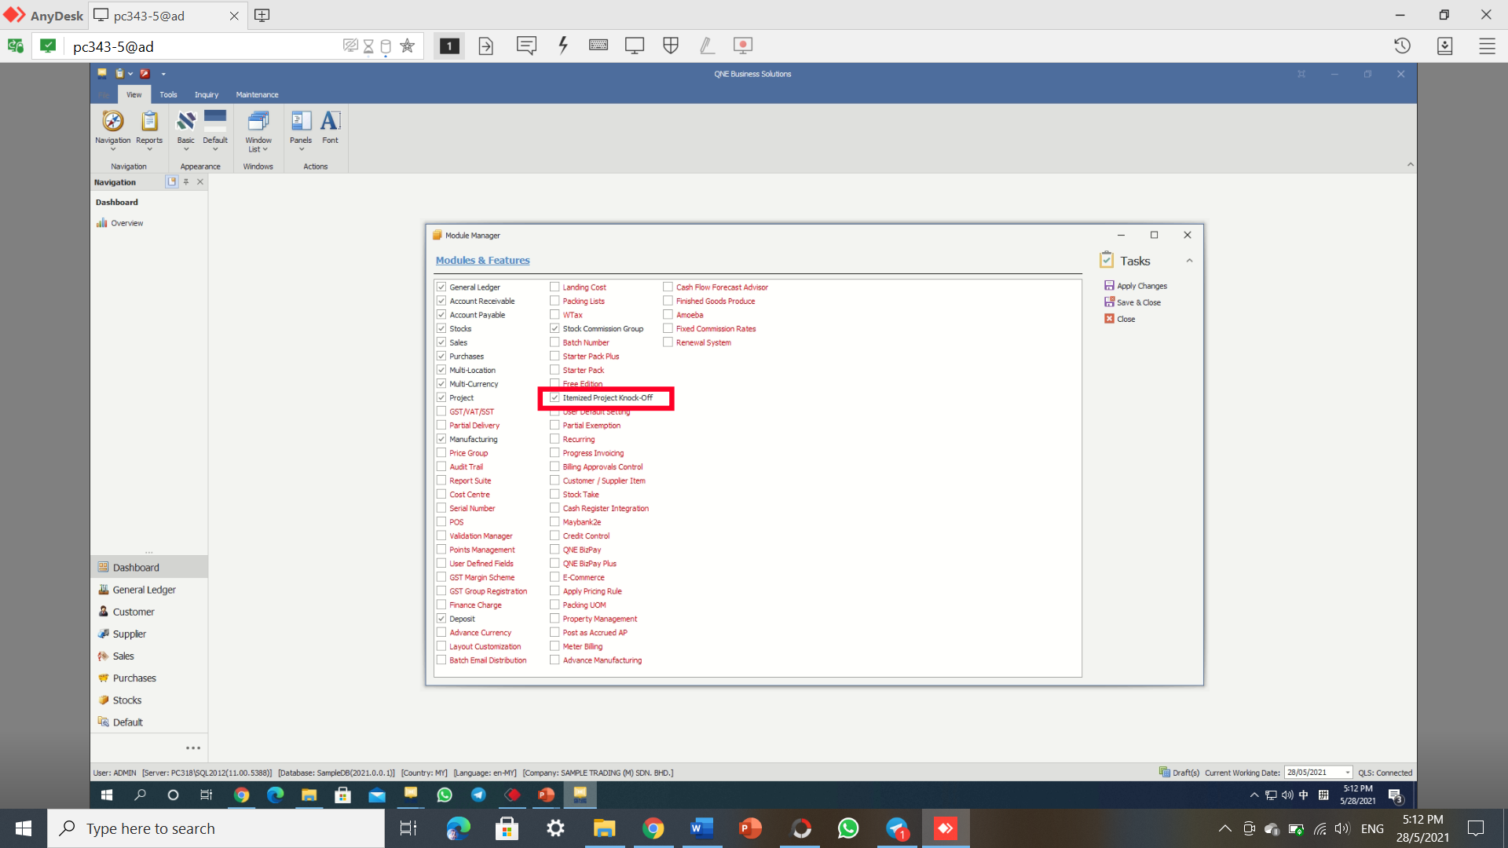Open Customer navigation item
The width and height of the screenshot is (1508, 848).
coord(148,612)
